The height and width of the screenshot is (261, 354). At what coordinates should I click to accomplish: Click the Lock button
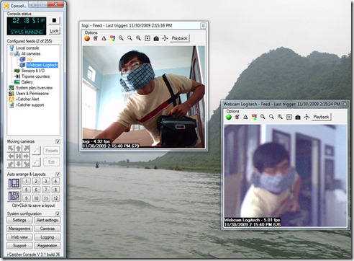55,31
